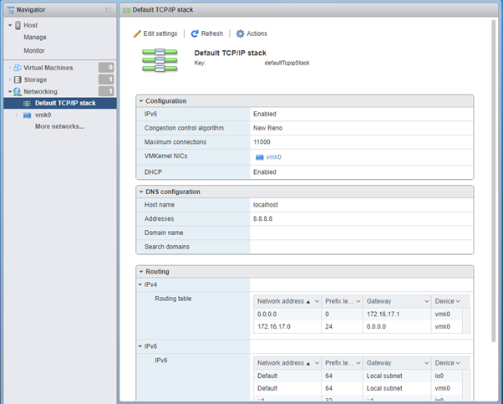Expand the Storage tree node
The image size is (503, 404).
(x=10, y=79)
